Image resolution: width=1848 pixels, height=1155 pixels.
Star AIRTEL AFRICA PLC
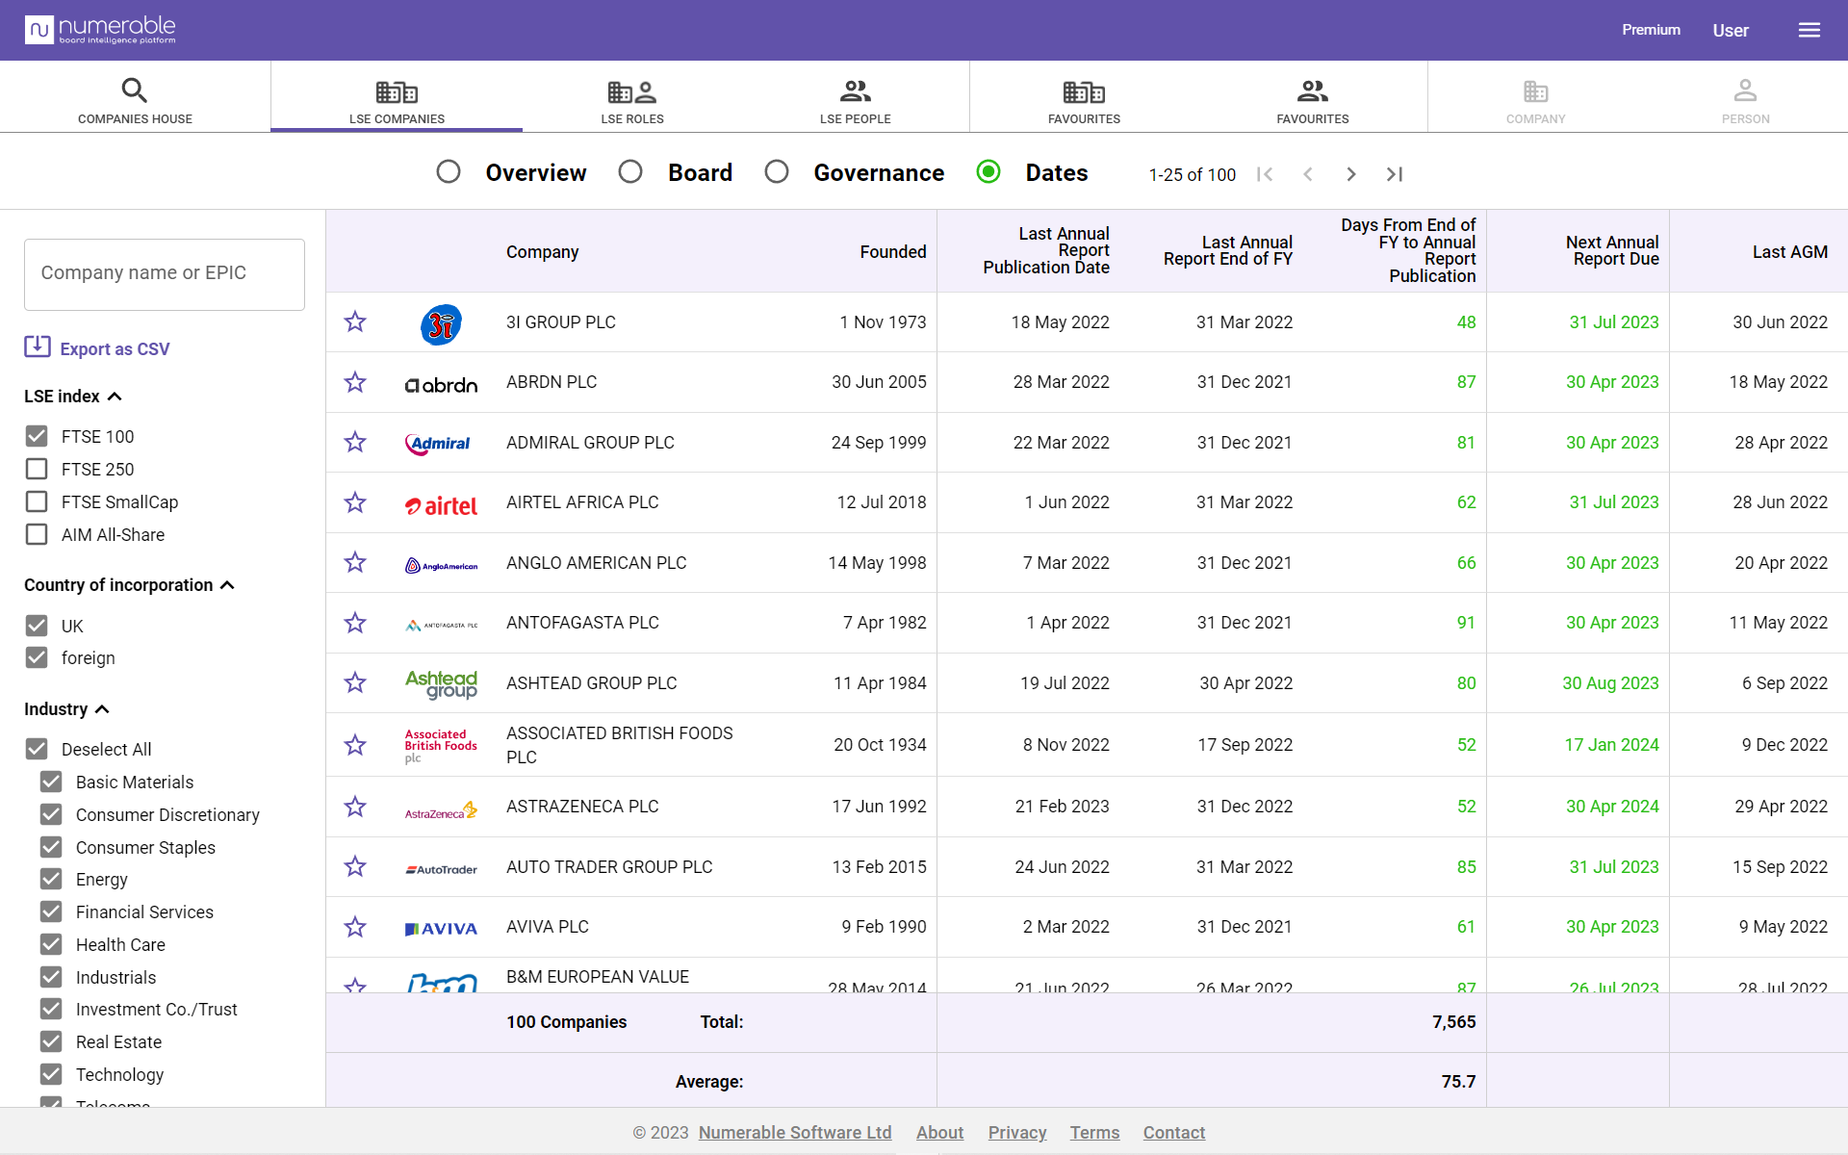pos(355,502)
